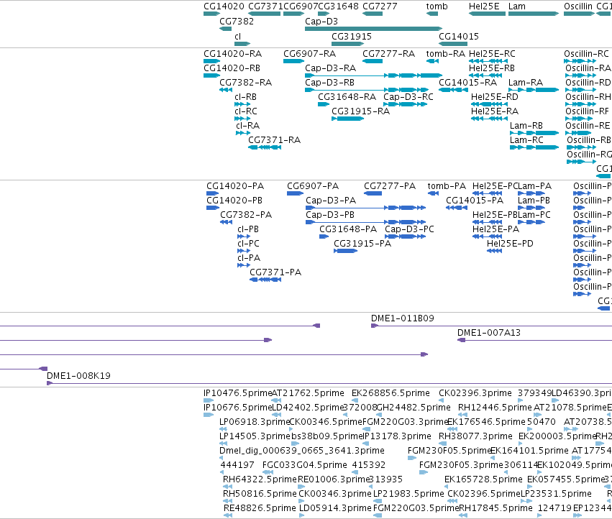Select transcript Hel25E-RB

point(485,75)
